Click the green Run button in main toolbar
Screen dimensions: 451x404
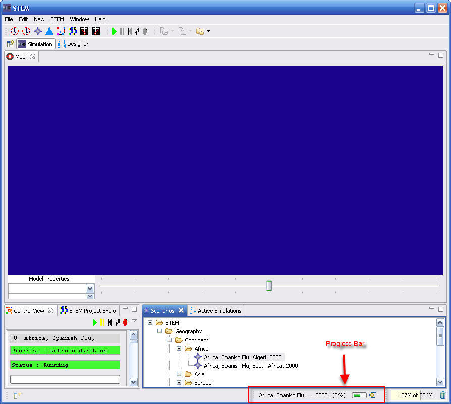pos(115,31)
